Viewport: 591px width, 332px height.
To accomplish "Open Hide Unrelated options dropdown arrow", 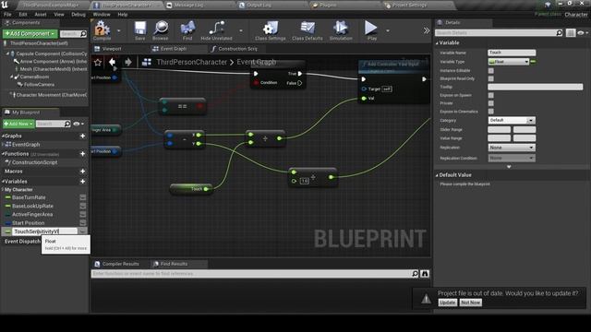I will click(x=241, y=30).
